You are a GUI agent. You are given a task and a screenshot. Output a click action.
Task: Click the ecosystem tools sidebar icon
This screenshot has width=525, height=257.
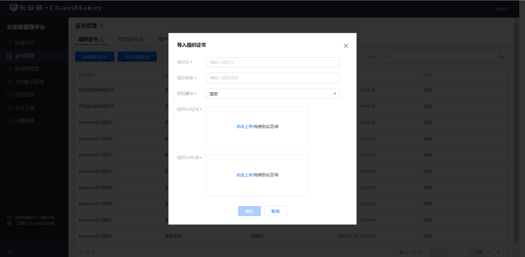(10, 108)
